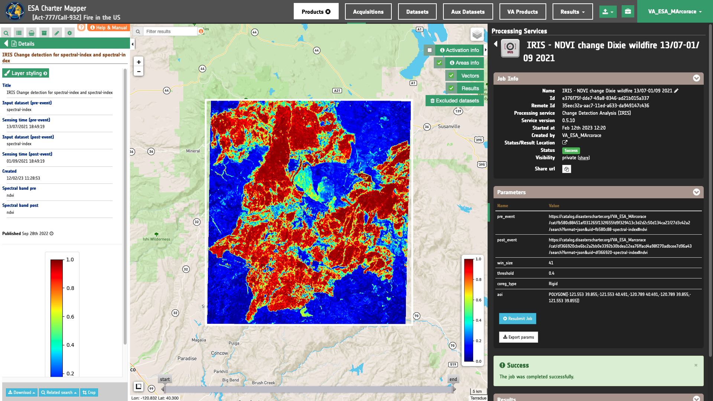This screenshot has width=713, height=401.
Task: Click the IRIS service icon
Action: (510, 48)
